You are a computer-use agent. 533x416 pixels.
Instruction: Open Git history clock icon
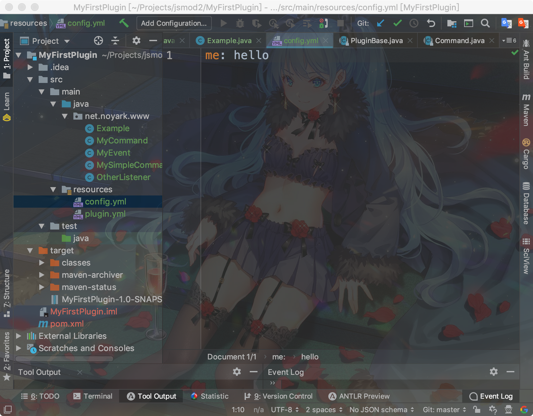click(414, 23)
